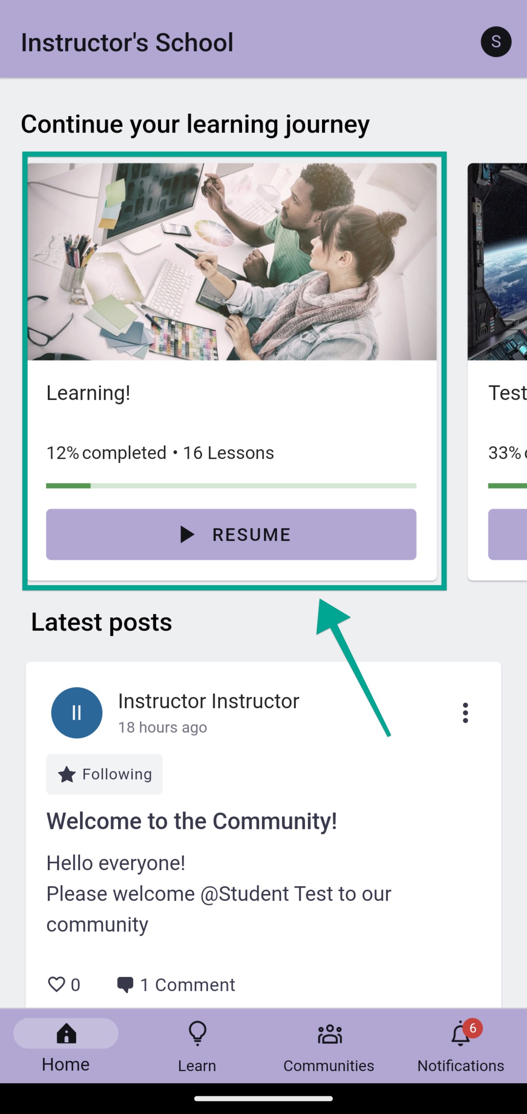Select the Instructor Instructor author name
The height and width of the screenshot is (1114, 527).
tap(209, 701)
